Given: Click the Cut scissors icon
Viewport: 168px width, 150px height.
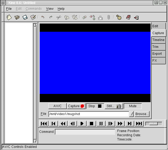Looking at the screenshot, I should 59,17.
